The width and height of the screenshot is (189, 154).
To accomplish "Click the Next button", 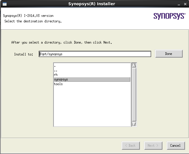I will point(153,145).
